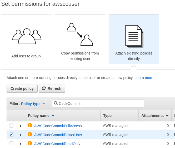Select Copy permissions from existing user
This screenshot has width=175, height=148.
click(x=80, y=39)
